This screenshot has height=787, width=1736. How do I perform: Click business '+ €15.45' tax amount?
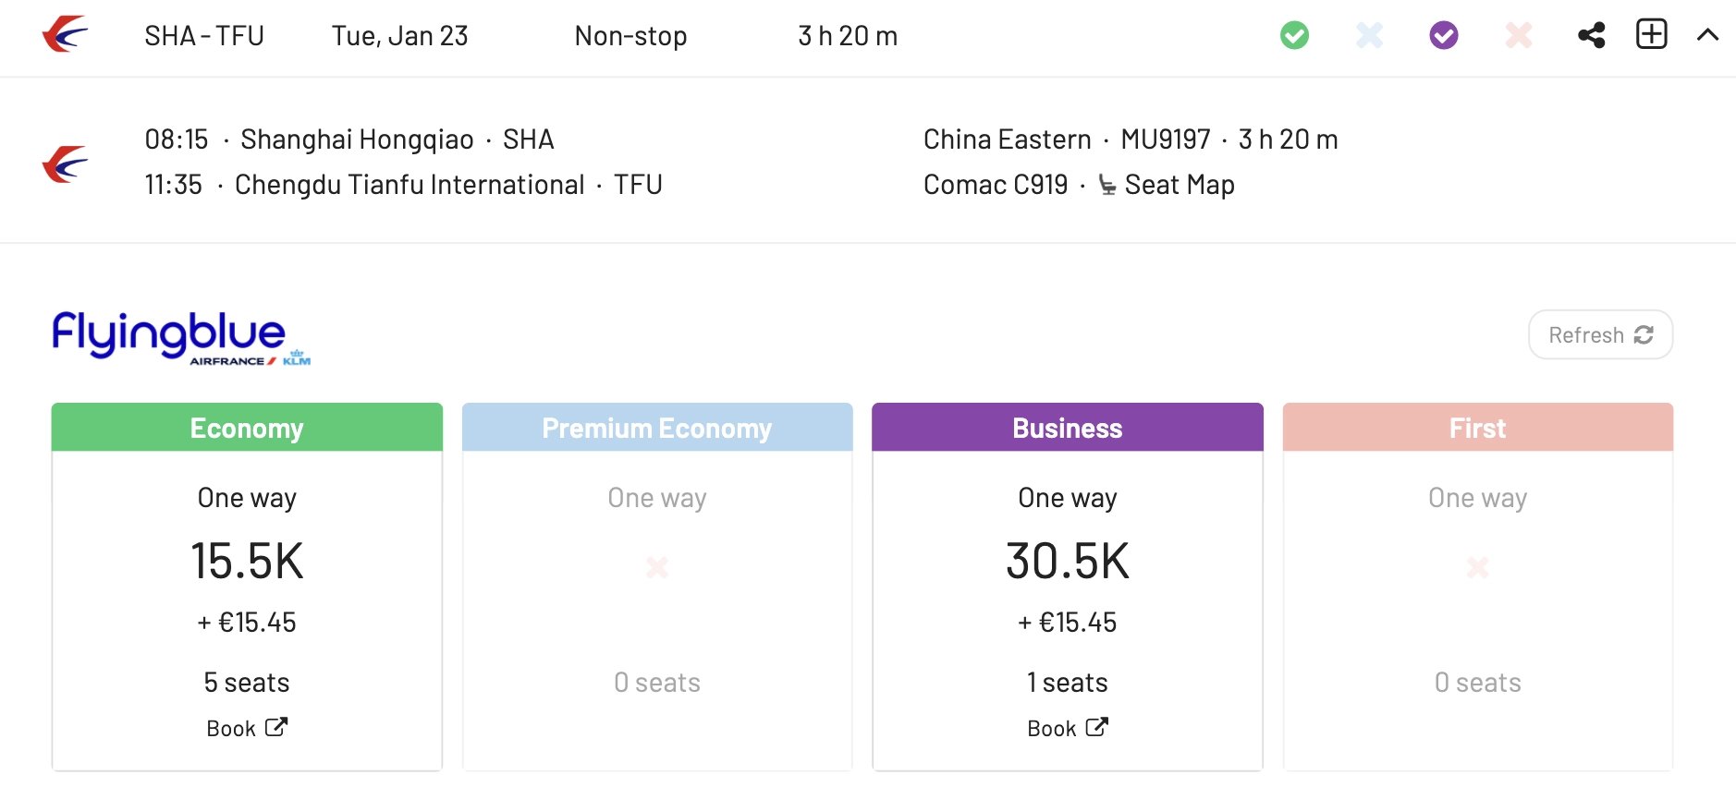pos(1068,623)
